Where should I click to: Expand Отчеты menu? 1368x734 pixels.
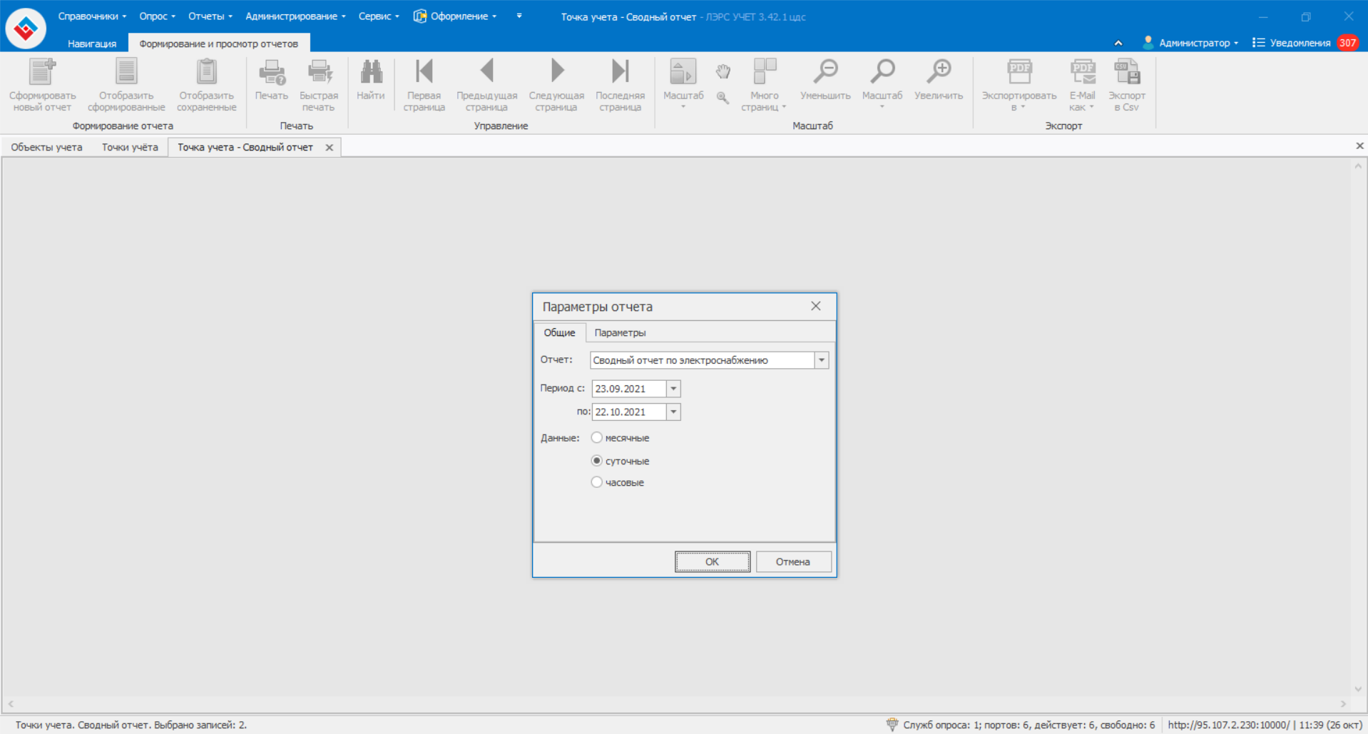coord(210,16)
